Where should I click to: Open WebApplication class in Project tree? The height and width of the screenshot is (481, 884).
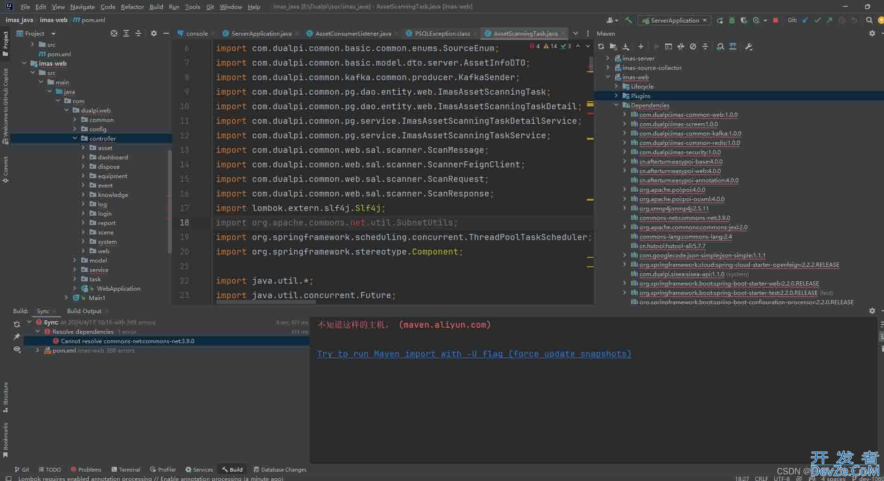coord(118,288)
